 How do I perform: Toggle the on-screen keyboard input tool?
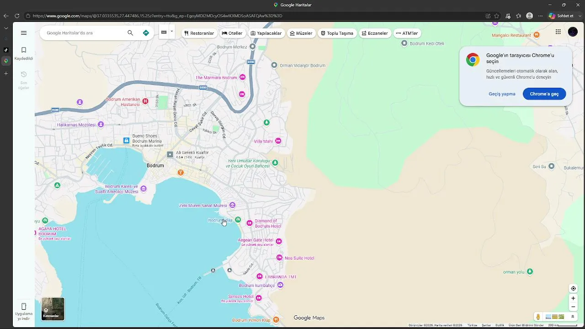click(x=164, y=32)
